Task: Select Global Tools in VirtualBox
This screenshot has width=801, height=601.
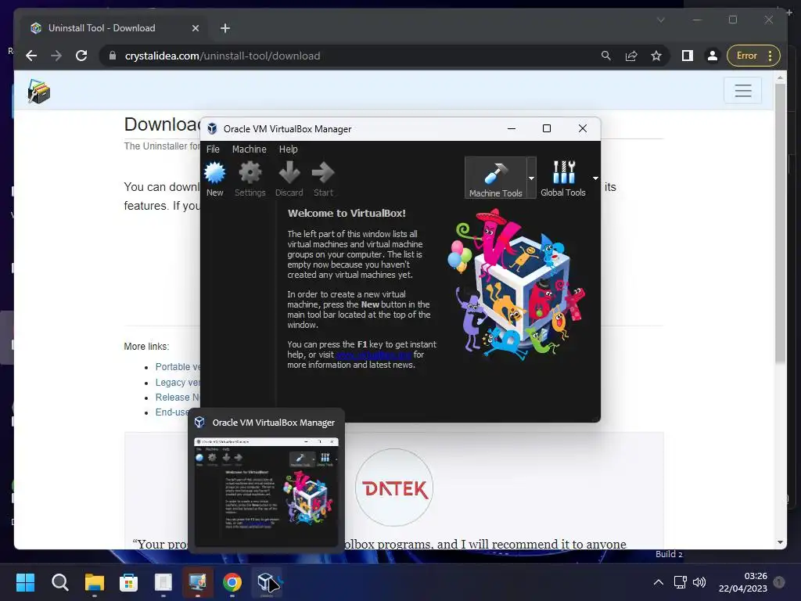Action: (x=563, y=178)
